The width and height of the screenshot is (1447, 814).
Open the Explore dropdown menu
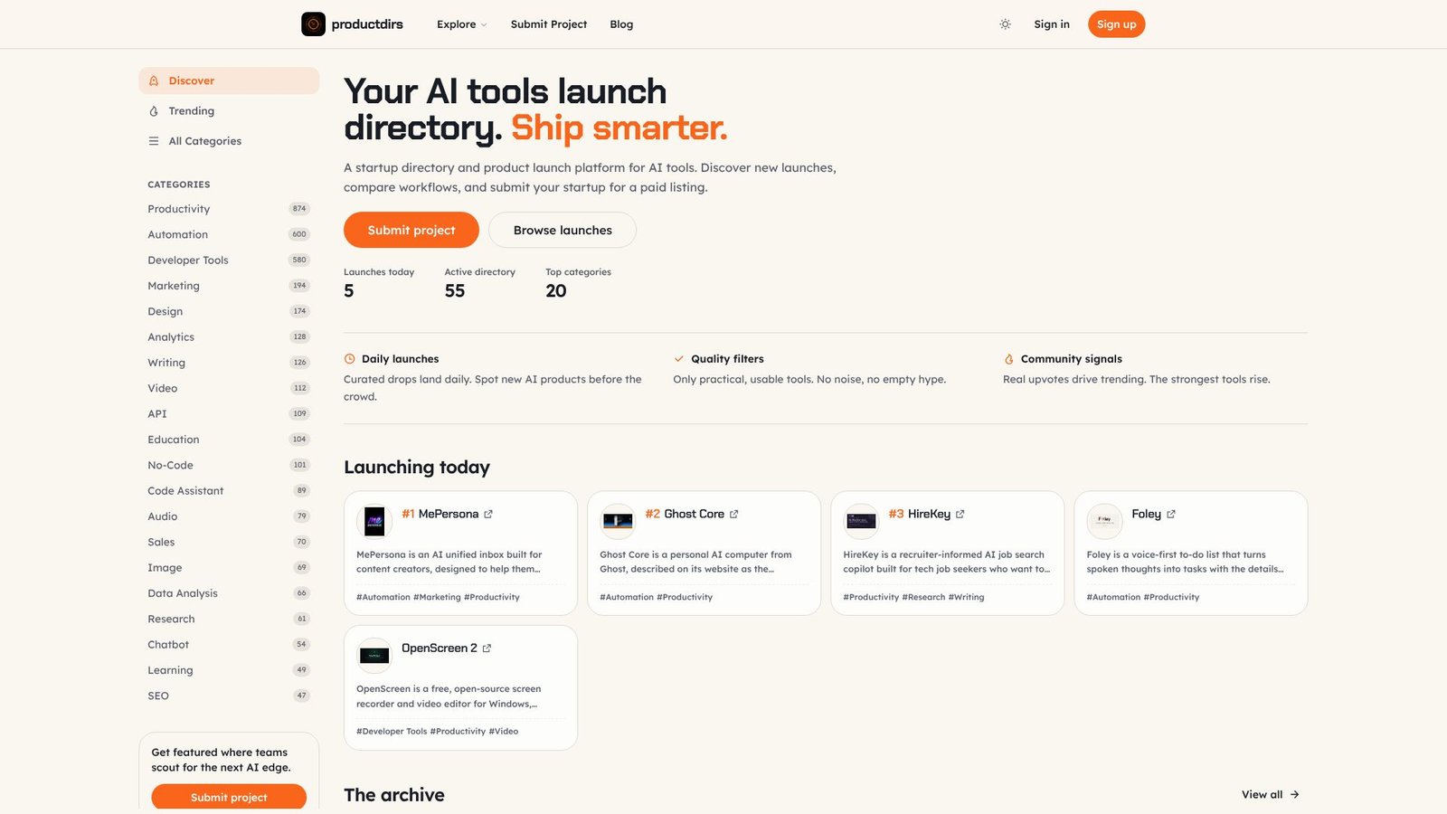point(461,24)
